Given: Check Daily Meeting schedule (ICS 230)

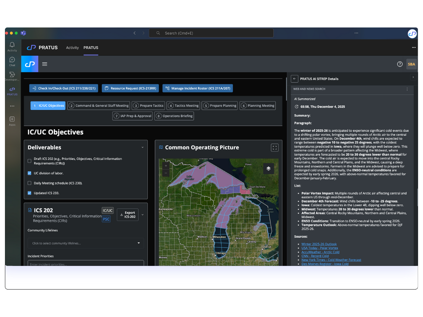Looking at the screenshot, I should click(30, 183).
